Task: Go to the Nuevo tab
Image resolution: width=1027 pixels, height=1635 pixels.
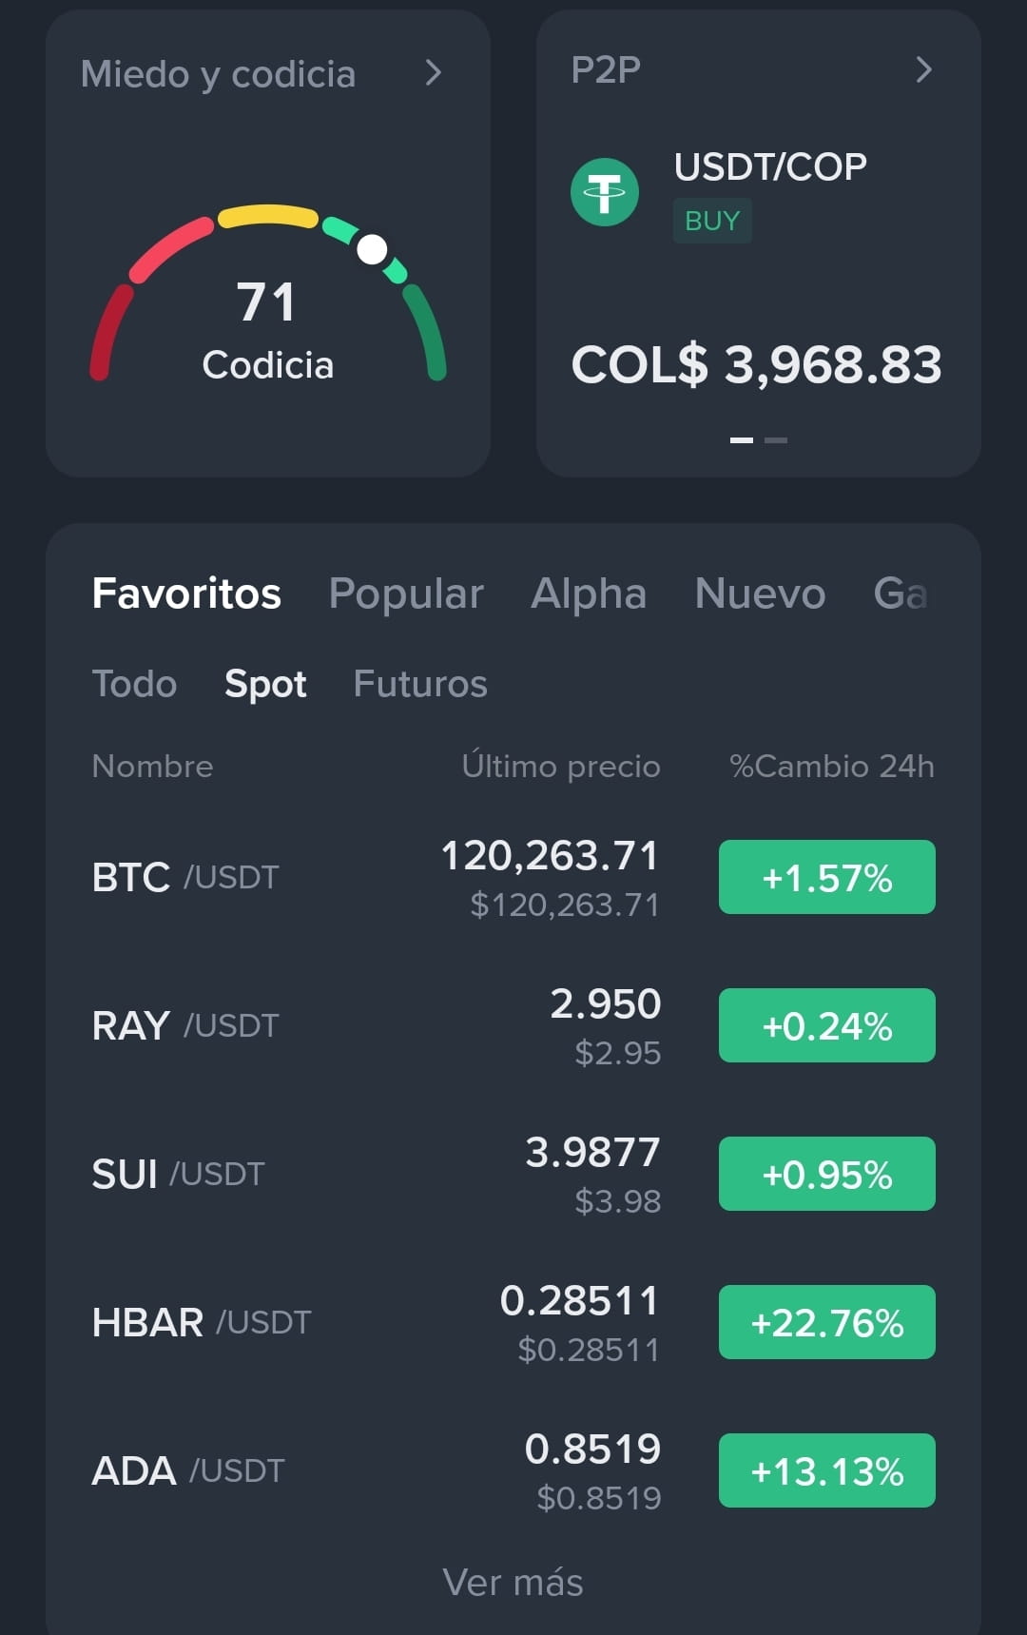Action: (x=760, y=594)
